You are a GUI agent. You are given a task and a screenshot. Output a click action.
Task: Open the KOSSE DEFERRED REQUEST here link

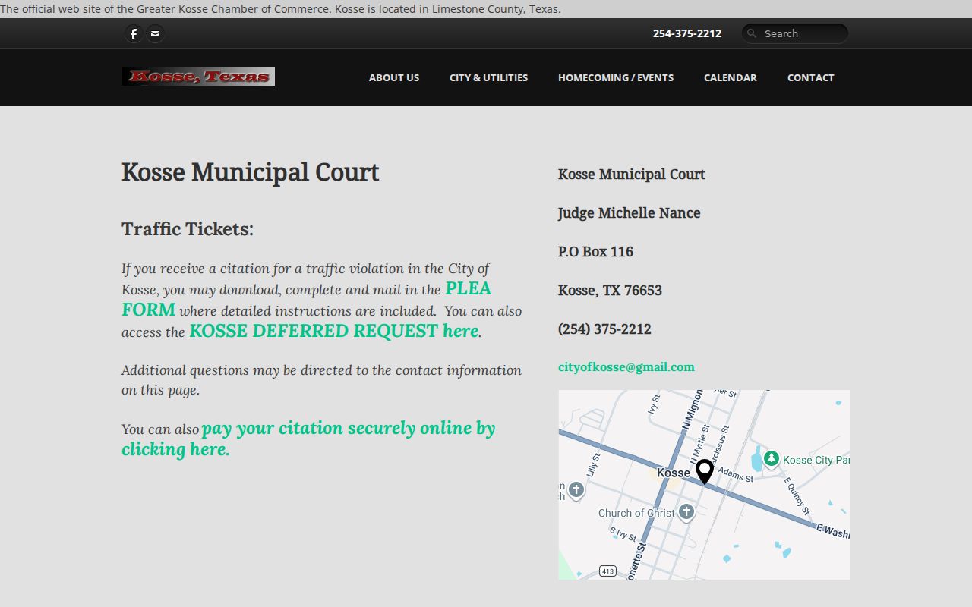[334, 331]
